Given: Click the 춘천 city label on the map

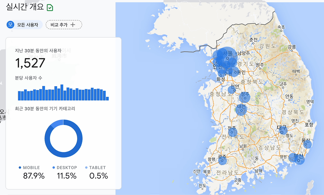Looking at the screenshot, I should 253,40.
